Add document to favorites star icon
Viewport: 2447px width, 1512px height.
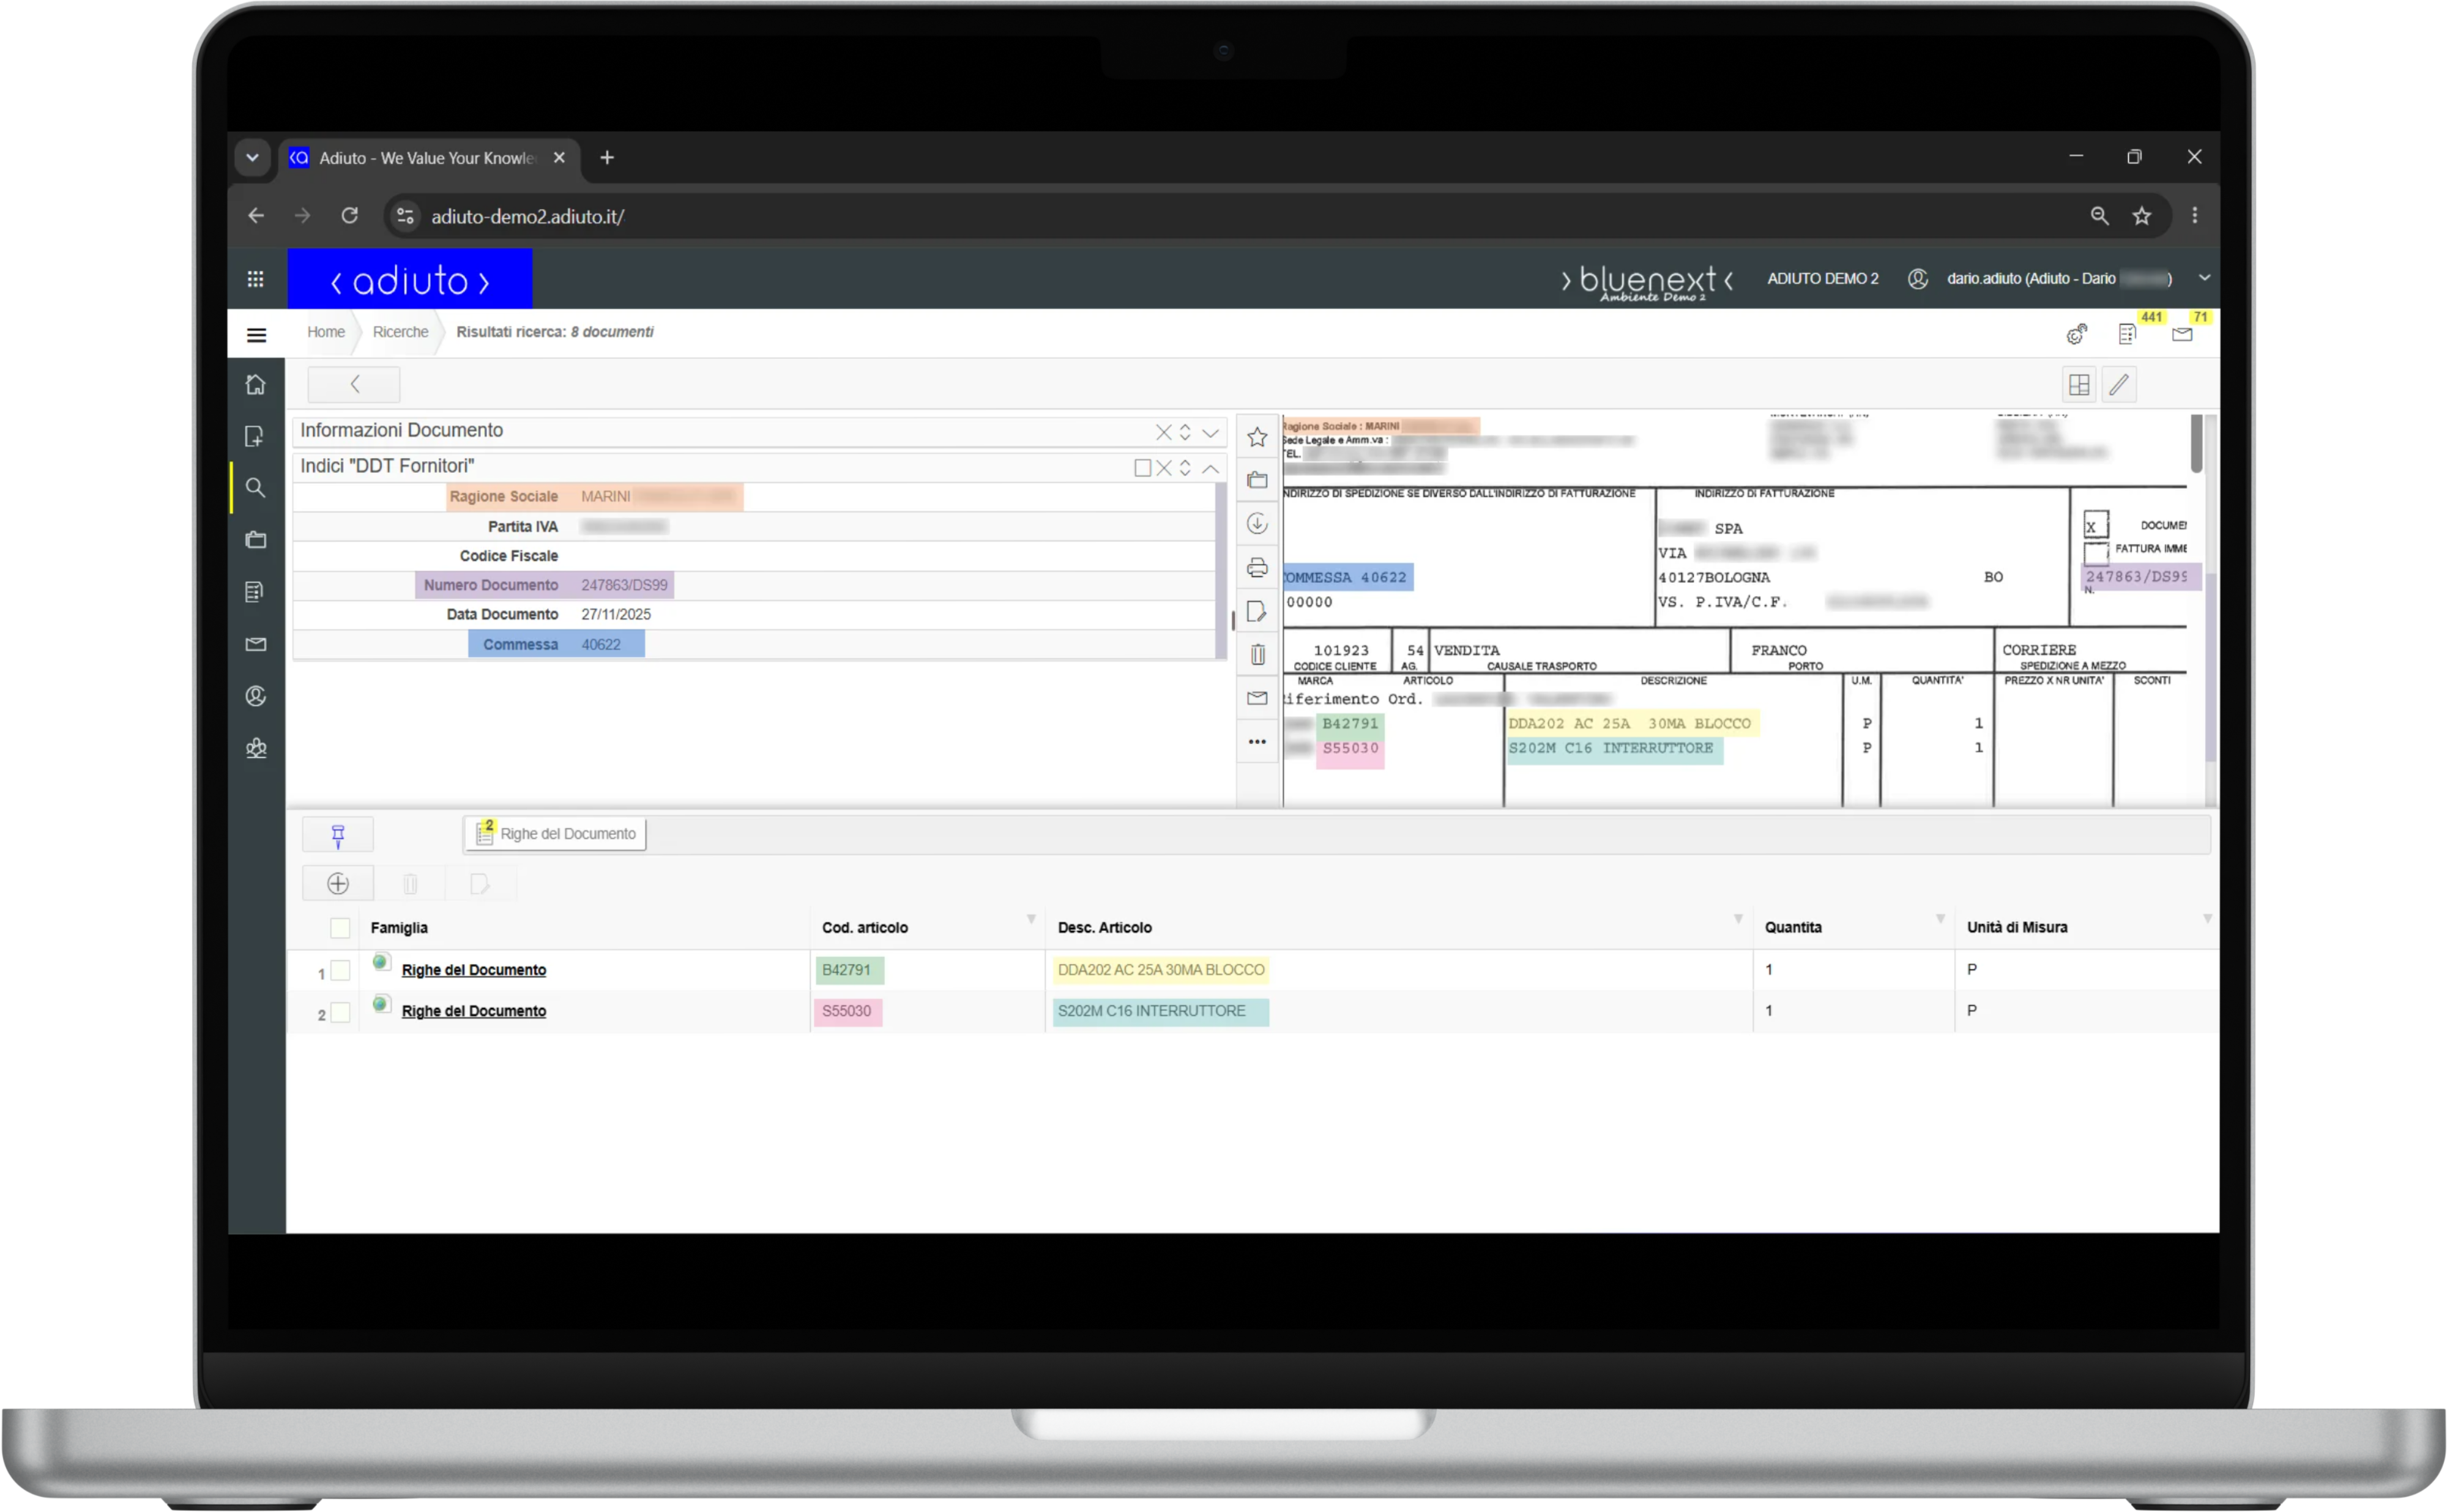(x=1257, y=437)
